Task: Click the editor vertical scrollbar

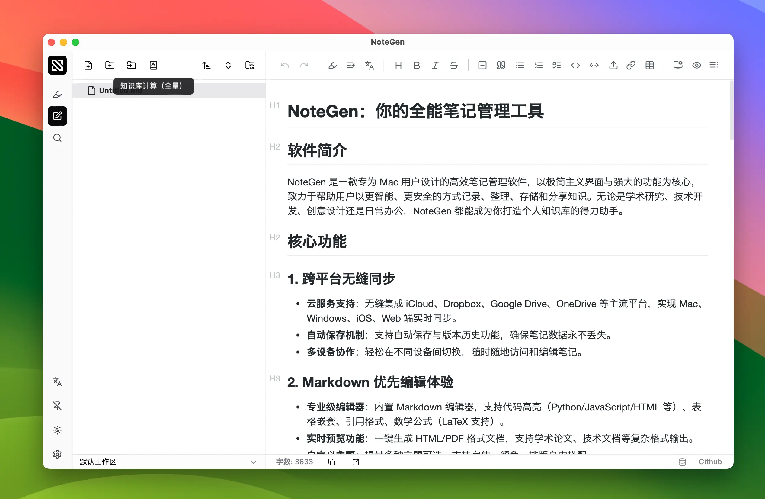Action: point(731,111)
